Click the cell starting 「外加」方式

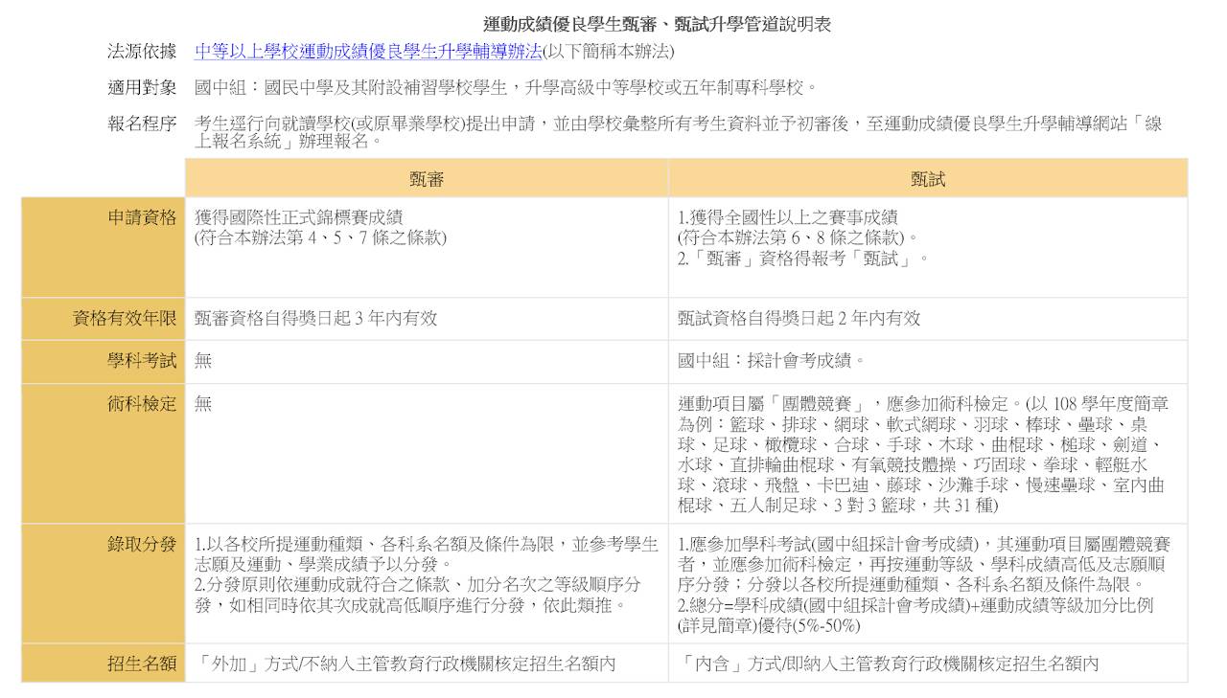point(427,664)
